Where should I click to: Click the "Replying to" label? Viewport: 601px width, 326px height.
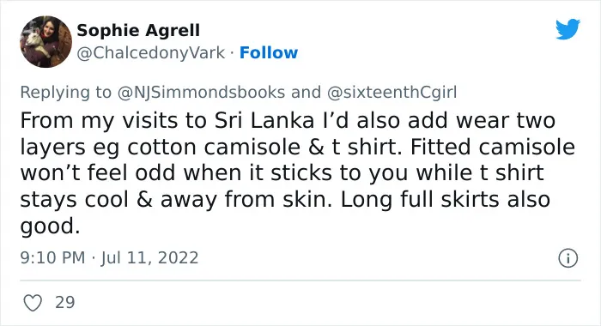65,93
